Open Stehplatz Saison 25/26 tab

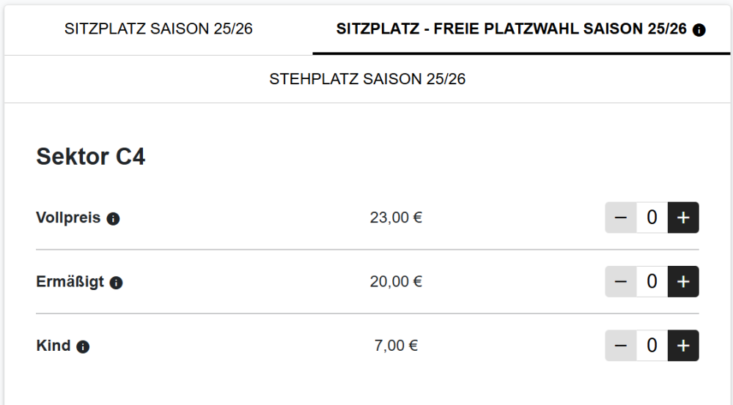point(367,79)
